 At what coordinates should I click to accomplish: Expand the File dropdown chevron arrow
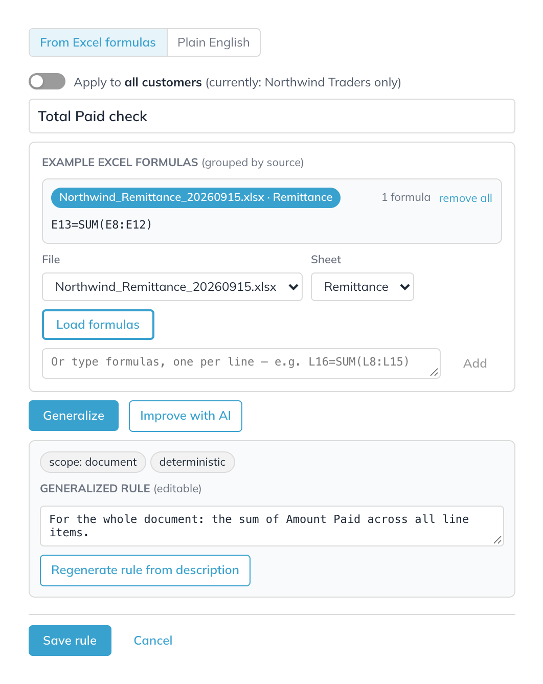[x=293, y=287]
